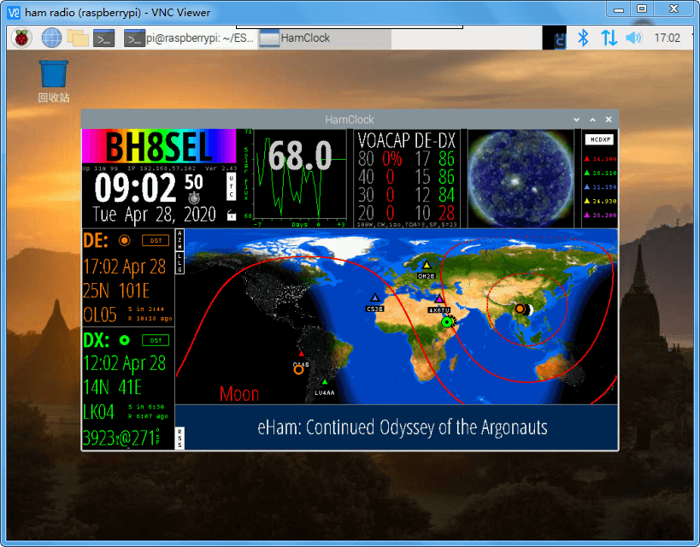The image size is (700, 547).
Task: Click the padlock screen lock icon
Action: pyautogui.click(x=231, y=216)
